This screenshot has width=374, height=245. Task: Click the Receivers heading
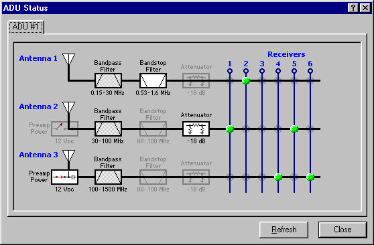tap(286, 54)
